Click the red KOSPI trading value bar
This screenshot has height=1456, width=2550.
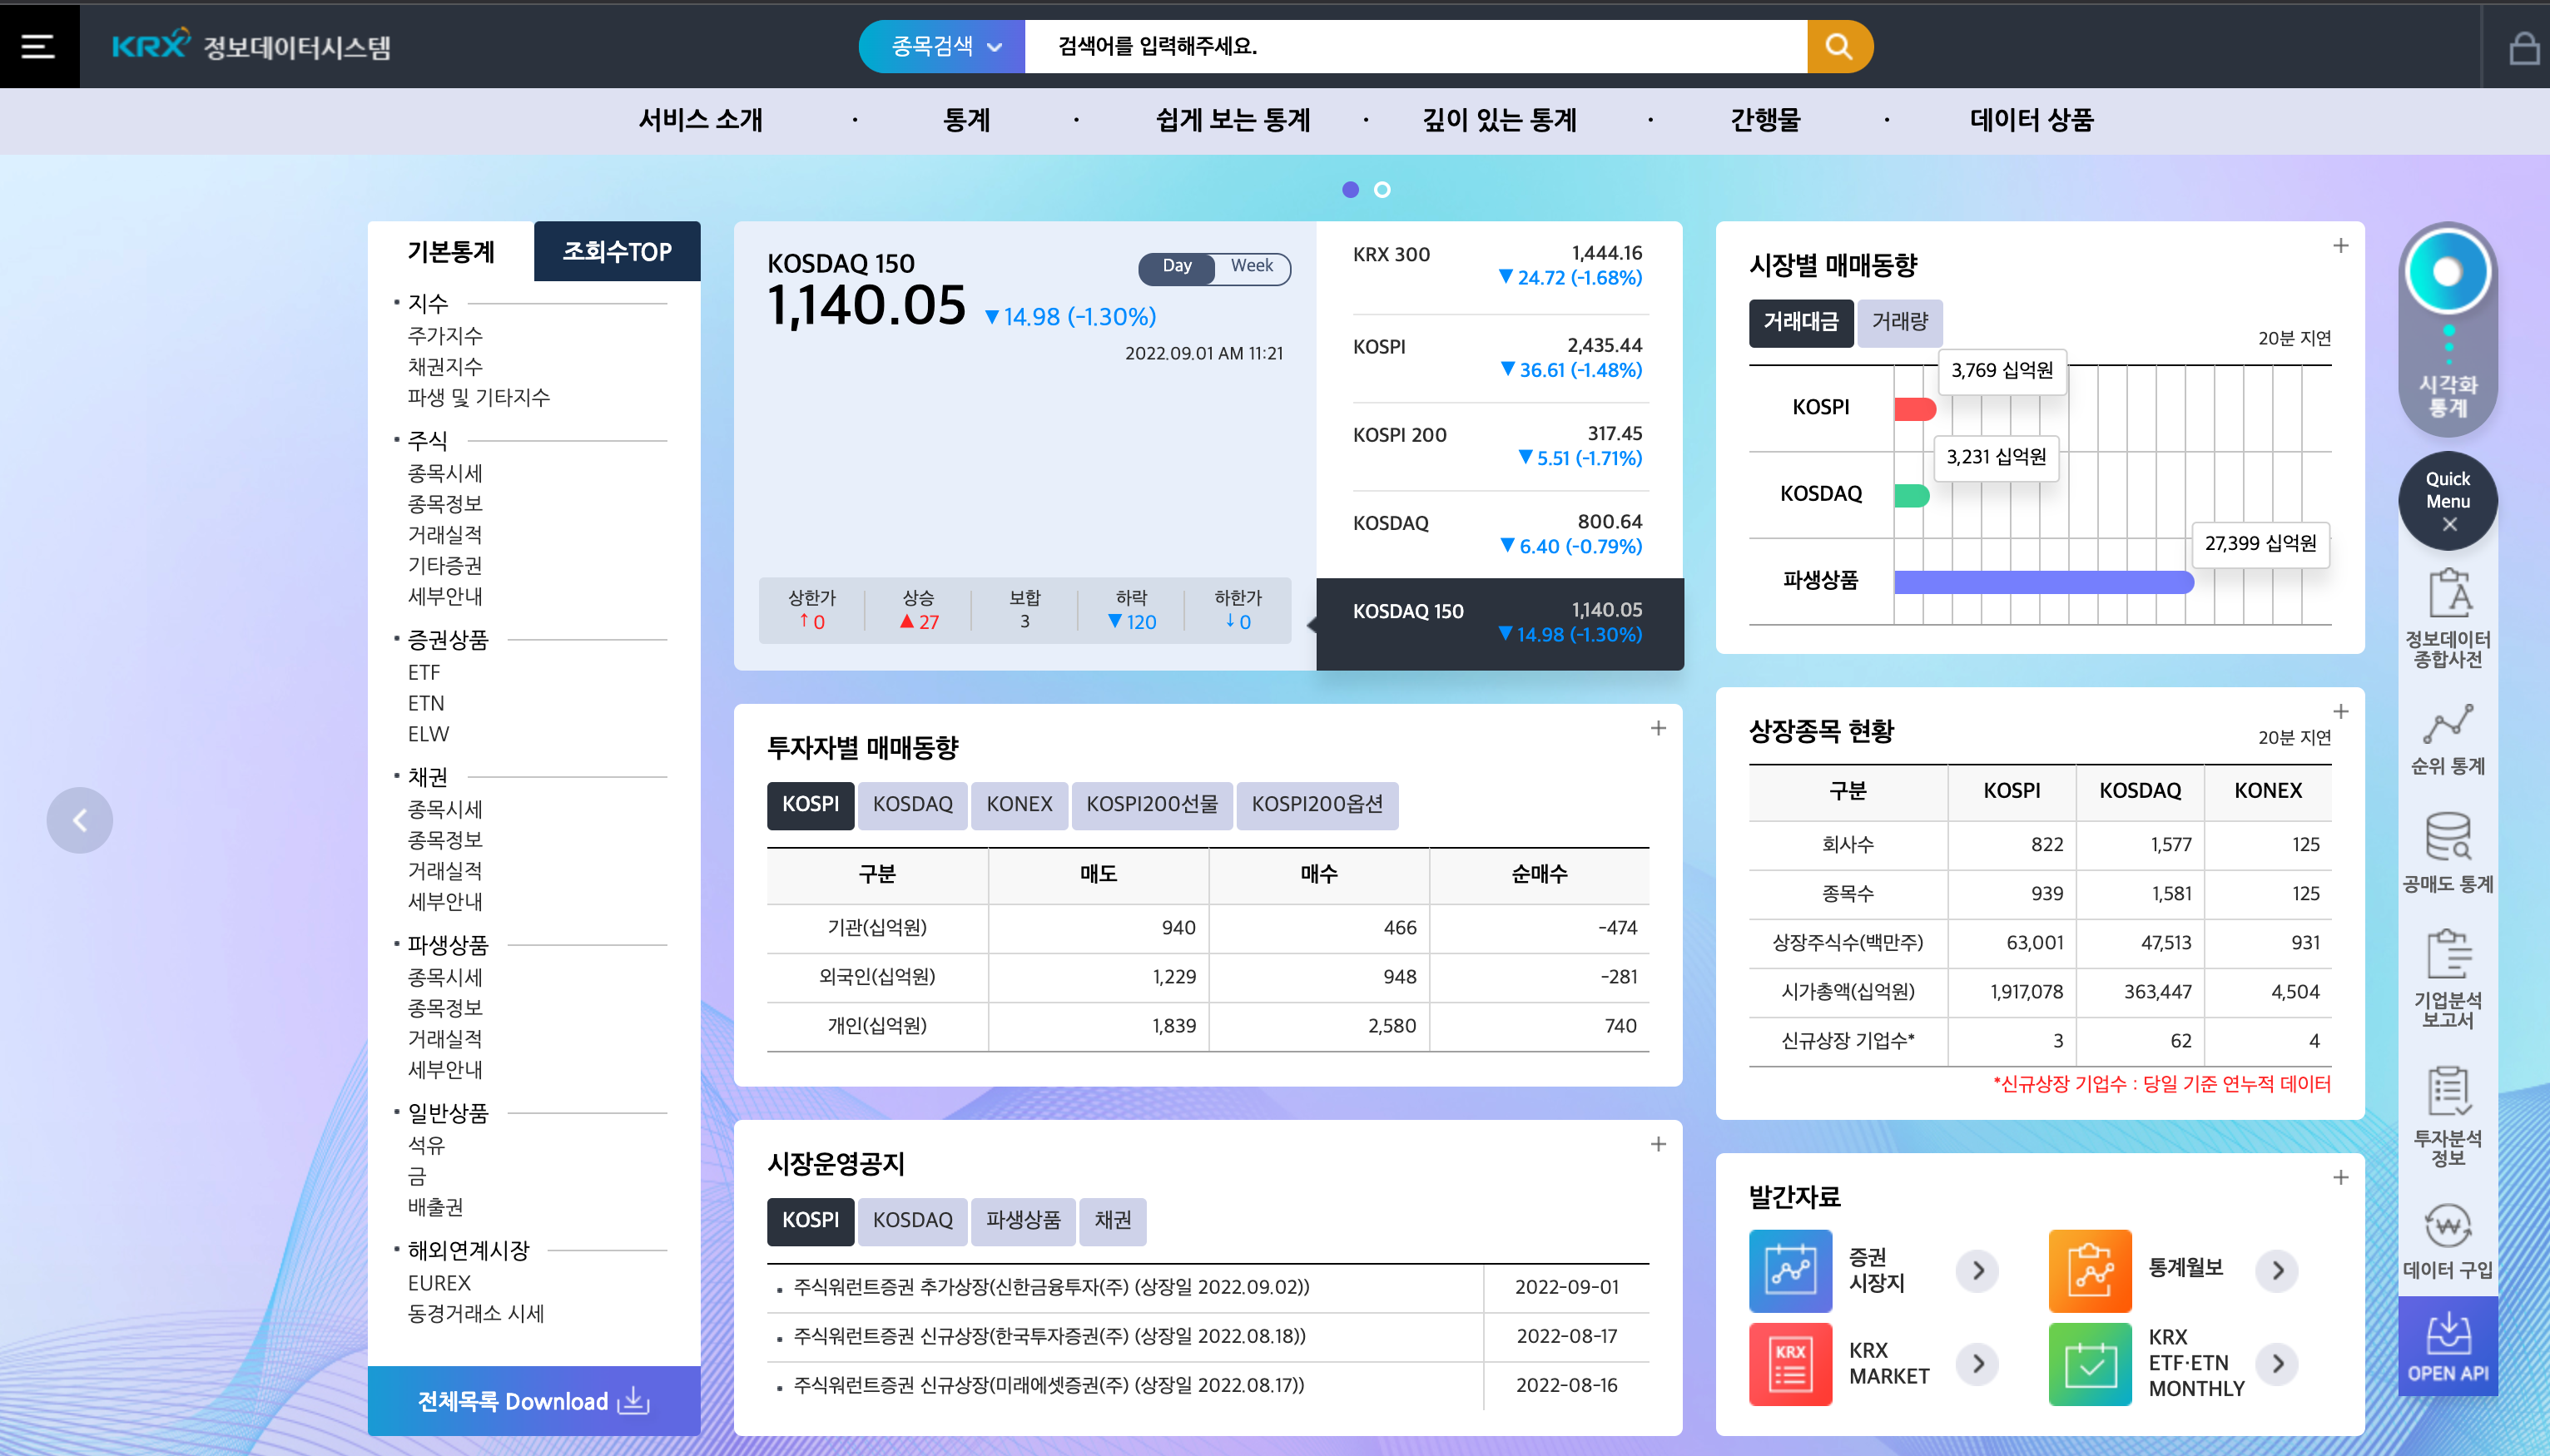pos(1915,409)
